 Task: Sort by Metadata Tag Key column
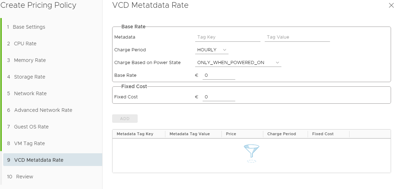[x=135, y=134]
